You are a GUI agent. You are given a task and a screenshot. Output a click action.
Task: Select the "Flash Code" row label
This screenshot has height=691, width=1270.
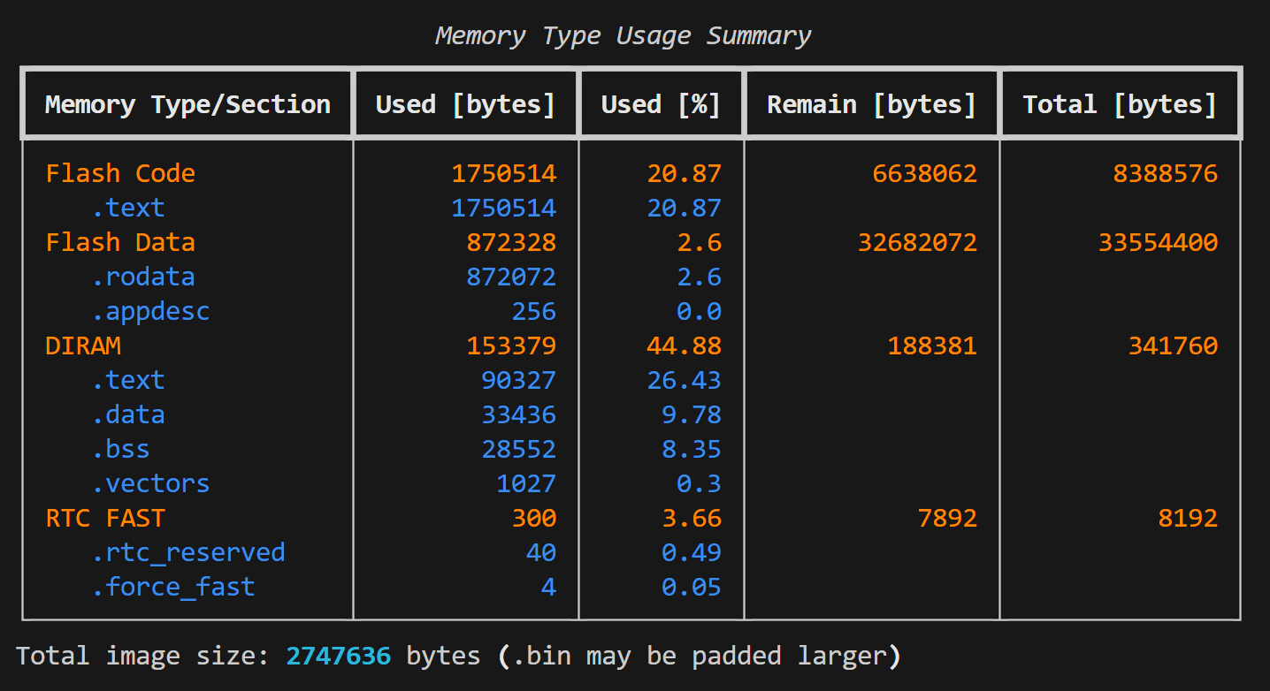pos(120,173)
